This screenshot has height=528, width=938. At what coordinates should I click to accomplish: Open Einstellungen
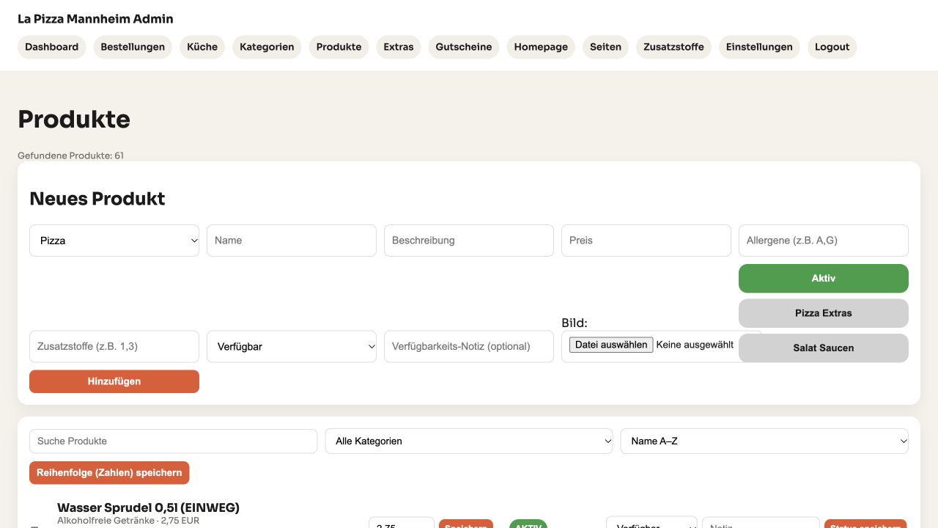coord(759,47)
